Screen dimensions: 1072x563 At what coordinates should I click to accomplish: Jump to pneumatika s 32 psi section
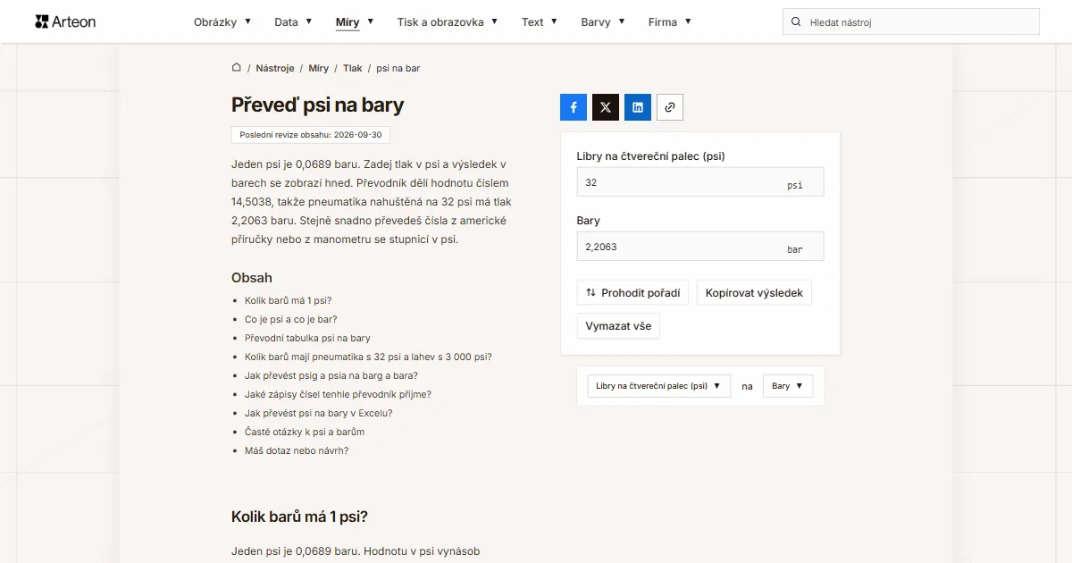368,357
